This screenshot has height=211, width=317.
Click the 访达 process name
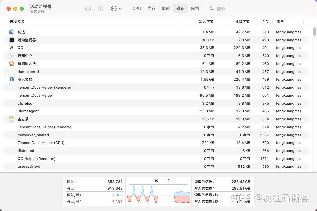[x=21, y=32]
